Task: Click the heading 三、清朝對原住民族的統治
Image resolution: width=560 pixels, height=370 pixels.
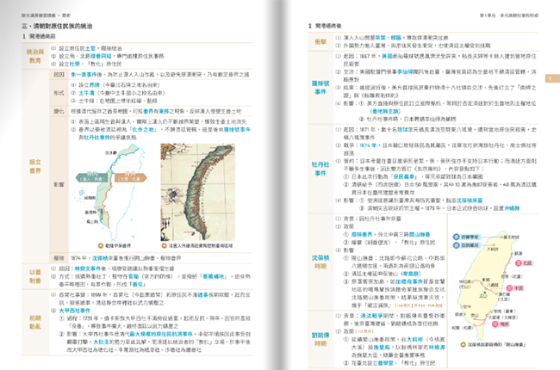Action: coord(57,26)
